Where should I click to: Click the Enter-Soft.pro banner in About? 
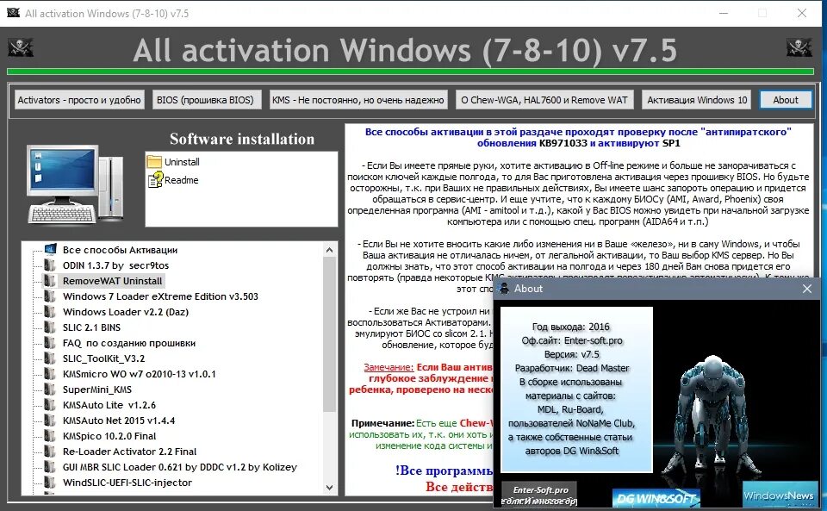click(x=539, y=495)
